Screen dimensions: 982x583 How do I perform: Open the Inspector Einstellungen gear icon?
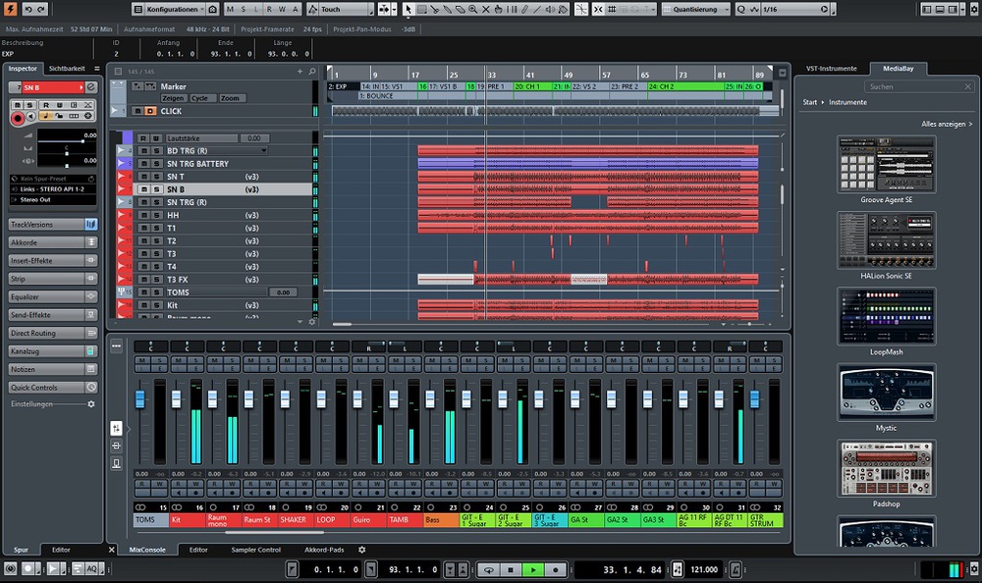point(91,404)
